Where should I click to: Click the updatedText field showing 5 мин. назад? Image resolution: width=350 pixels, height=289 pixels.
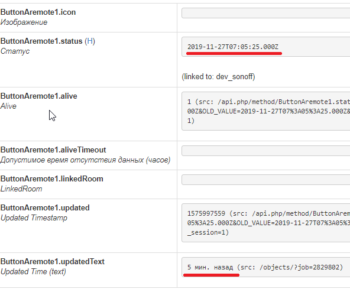pos(265,267)
